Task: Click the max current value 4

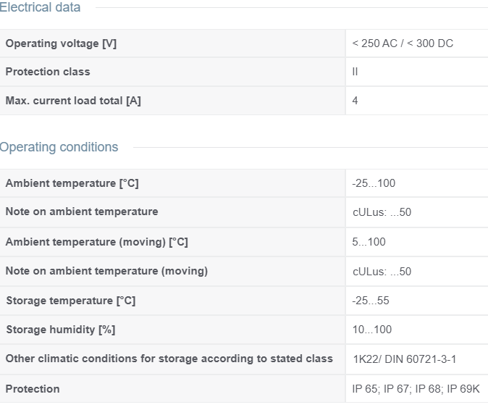Action: pos(355,101)
